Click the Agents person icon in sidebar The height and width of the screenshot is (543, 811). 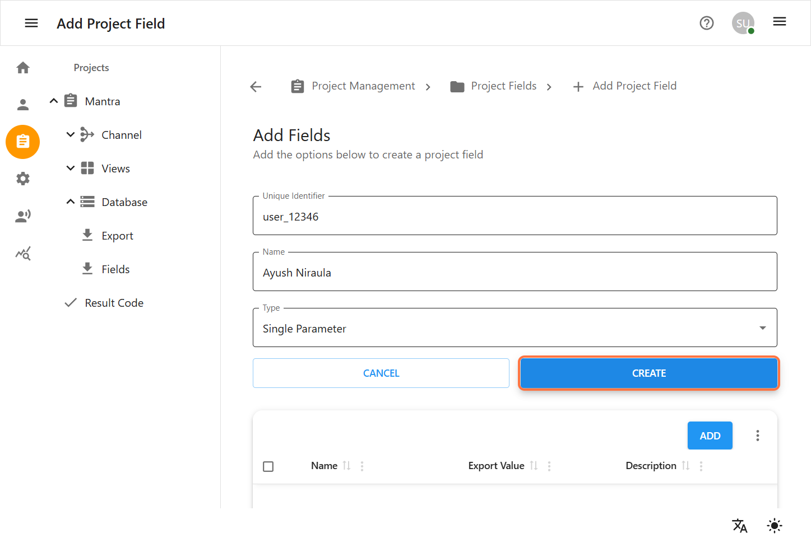[x=22, y=216]
